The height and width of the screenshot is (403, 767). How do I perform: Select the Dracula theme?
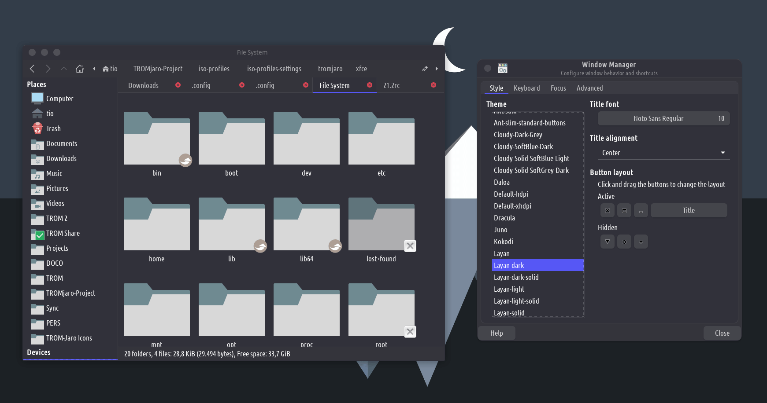pos(504,218)
